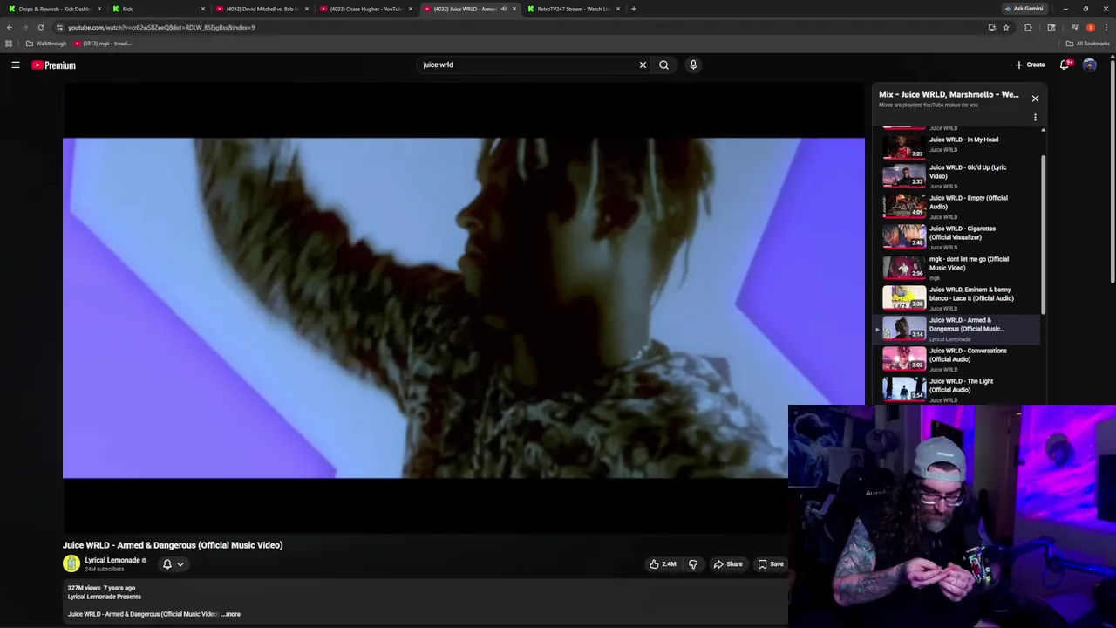
Task: Switch to 'David Mitchell vs. Bob' tab
Action: tap(262, 9)
